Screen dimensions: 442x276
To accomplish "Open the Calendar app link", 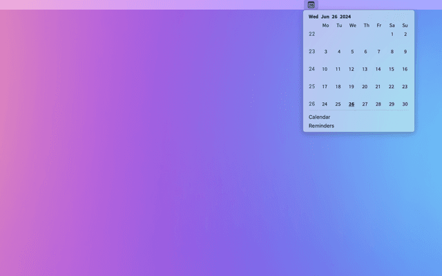I will 319,117.
